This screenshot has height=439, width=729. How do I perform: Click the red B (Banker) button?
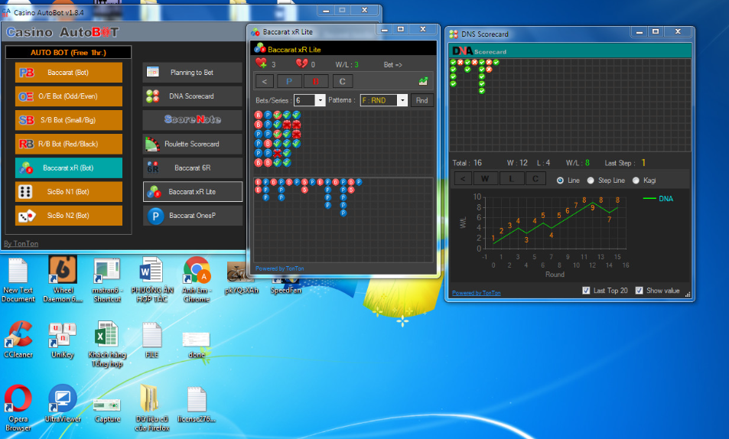click(x=316, y=81)
